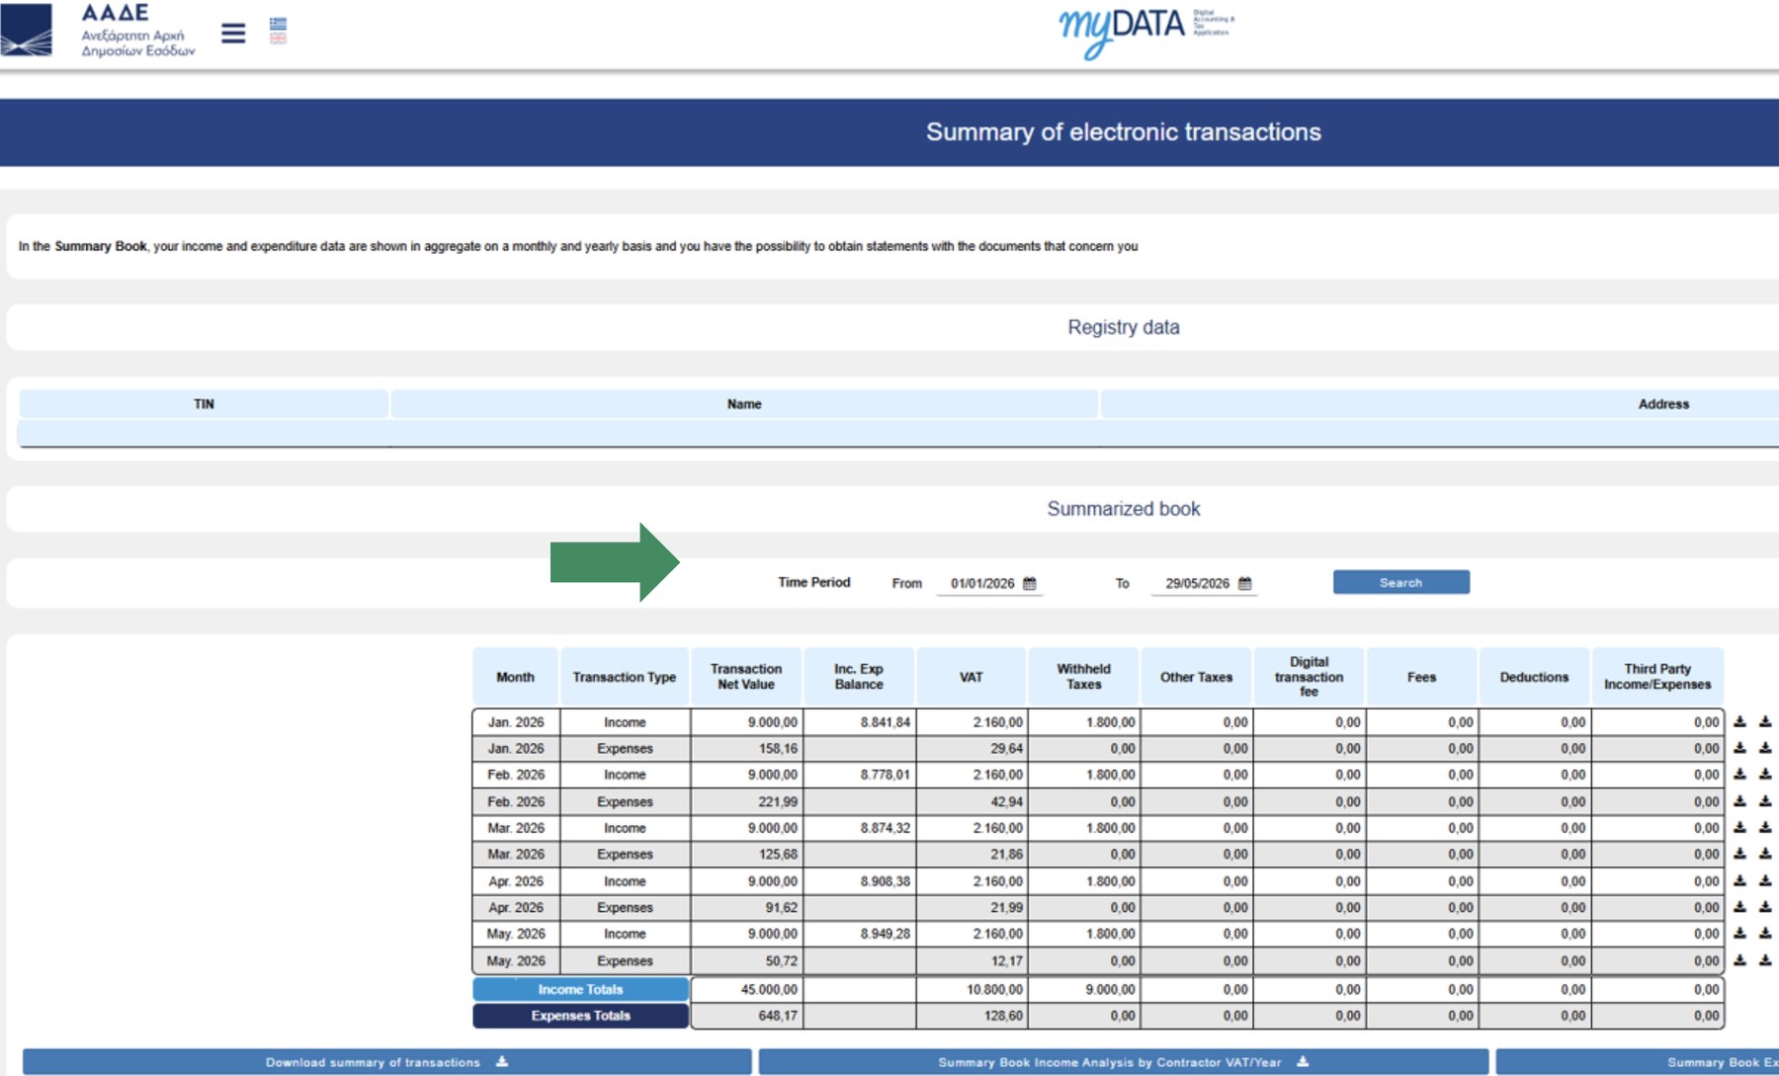Click the AADE logo
This screenshot has height=1076, width=1779.
[x=98, y=31]
